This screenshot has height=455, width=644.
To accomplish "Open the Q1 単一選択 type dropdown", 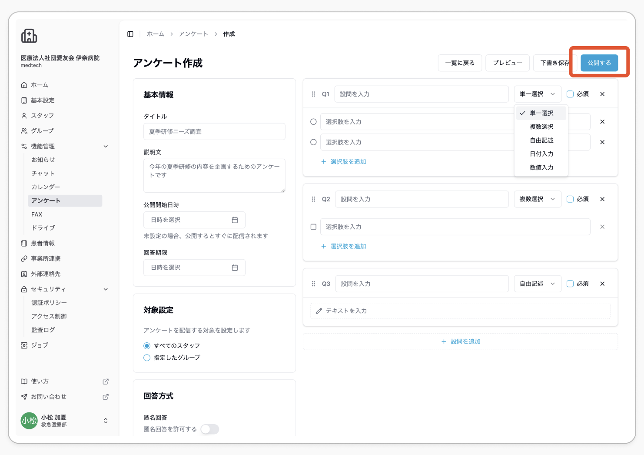I will 538,94.
